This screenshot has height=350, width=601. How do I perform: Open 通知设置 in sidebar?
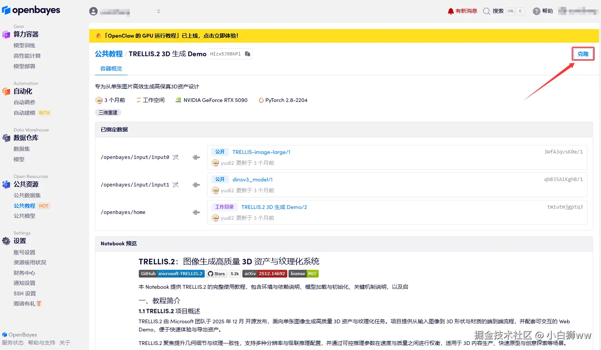tap(24, 283)
